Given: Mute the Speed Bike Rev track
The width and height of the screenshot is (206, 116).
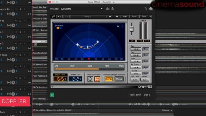Looking at the screenshot, I should tap(16, 9).
